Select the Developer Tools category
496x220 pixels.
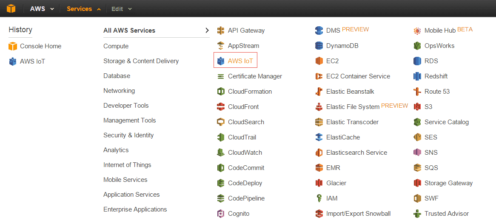click(126, 105)
